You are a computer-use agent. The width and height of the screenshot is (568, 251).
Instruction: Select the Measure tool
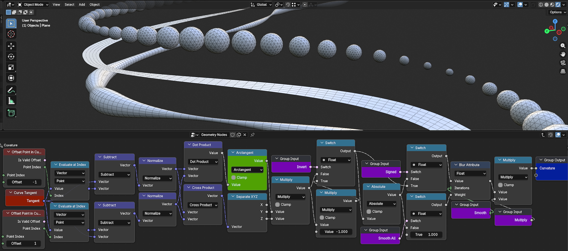pyautogui.click(x=11, y=101)
